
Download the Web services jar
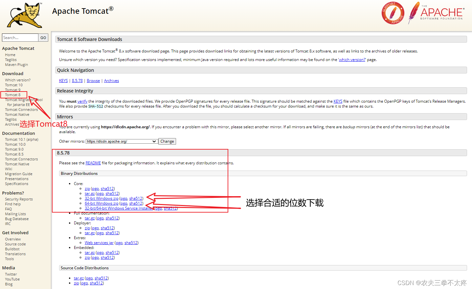pos(99,243)
